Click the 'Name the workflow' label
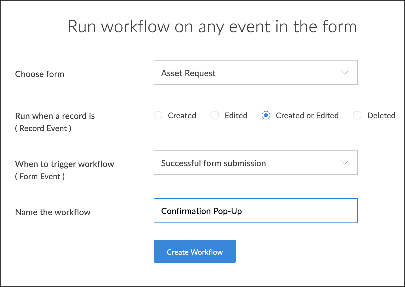Screen dimensions: 405x287 (x=53, y=212)
